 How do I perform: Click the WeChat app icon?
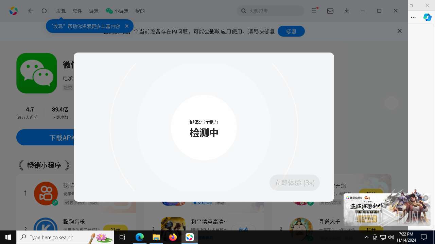pos(37,73)
